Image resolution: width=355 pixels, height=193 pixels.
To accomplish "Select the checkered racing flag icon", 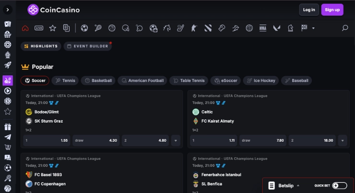I will pyautogui.click(x=304, y=28).
